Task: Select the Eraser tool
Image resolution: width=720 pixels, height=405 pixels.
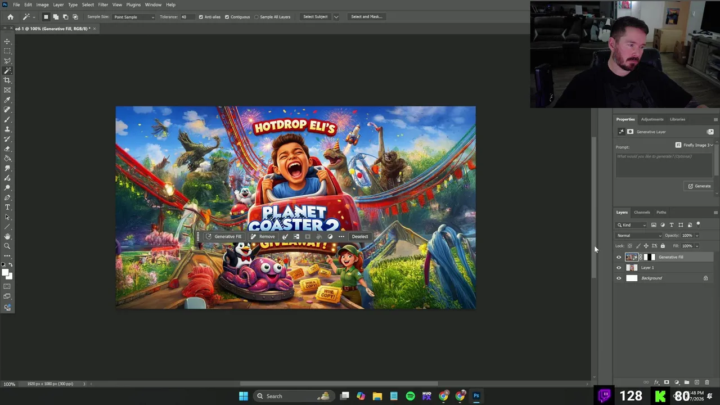Action: pos(7,148)
